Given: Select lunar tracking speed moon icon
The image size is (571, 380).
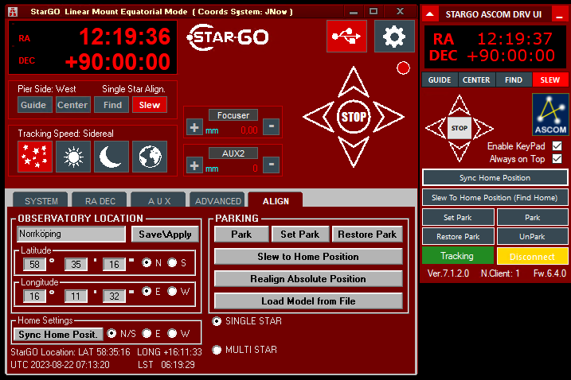Looking at the screenshot, I should click(x=111, y=157).
